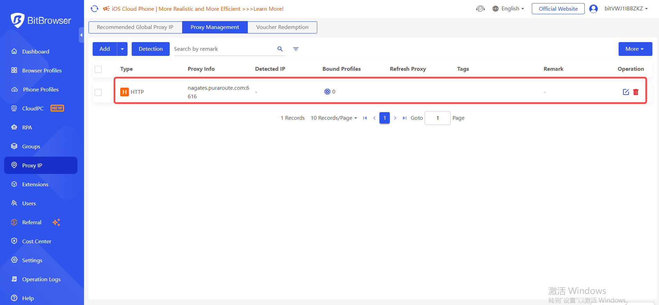Click the Official Website button

pyautogui.click(x=558, y=9)
